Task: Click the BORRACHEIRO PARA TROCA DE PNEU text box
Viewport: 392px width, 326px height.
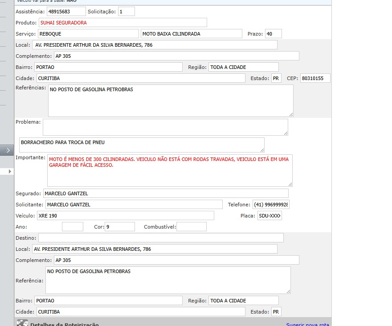Action: [x=142, y=145]
